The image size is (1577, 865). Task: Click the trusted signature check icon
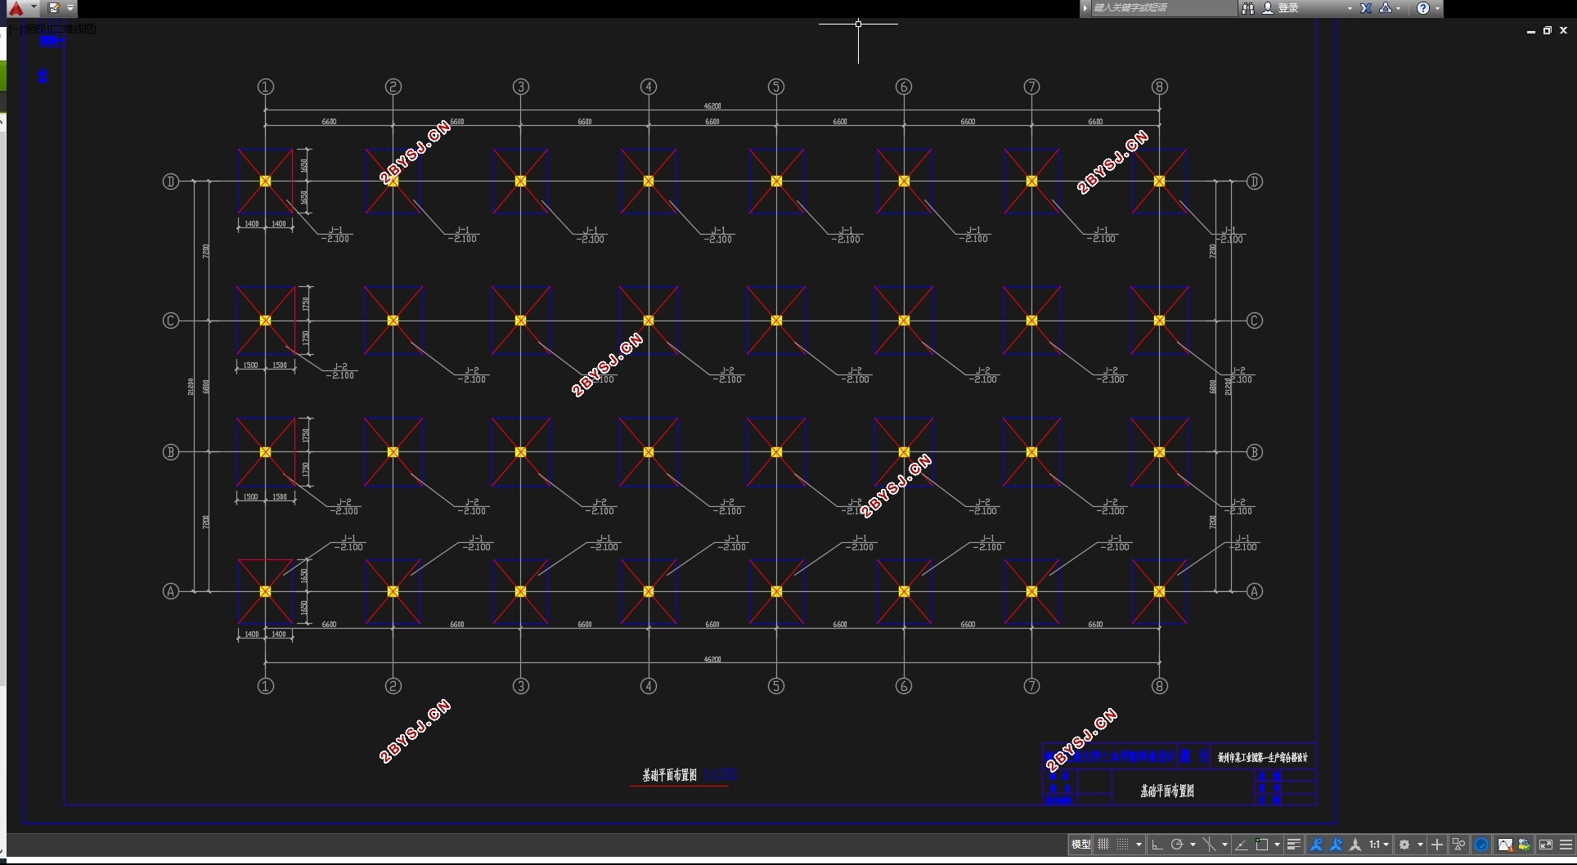tap(1524, 845)
